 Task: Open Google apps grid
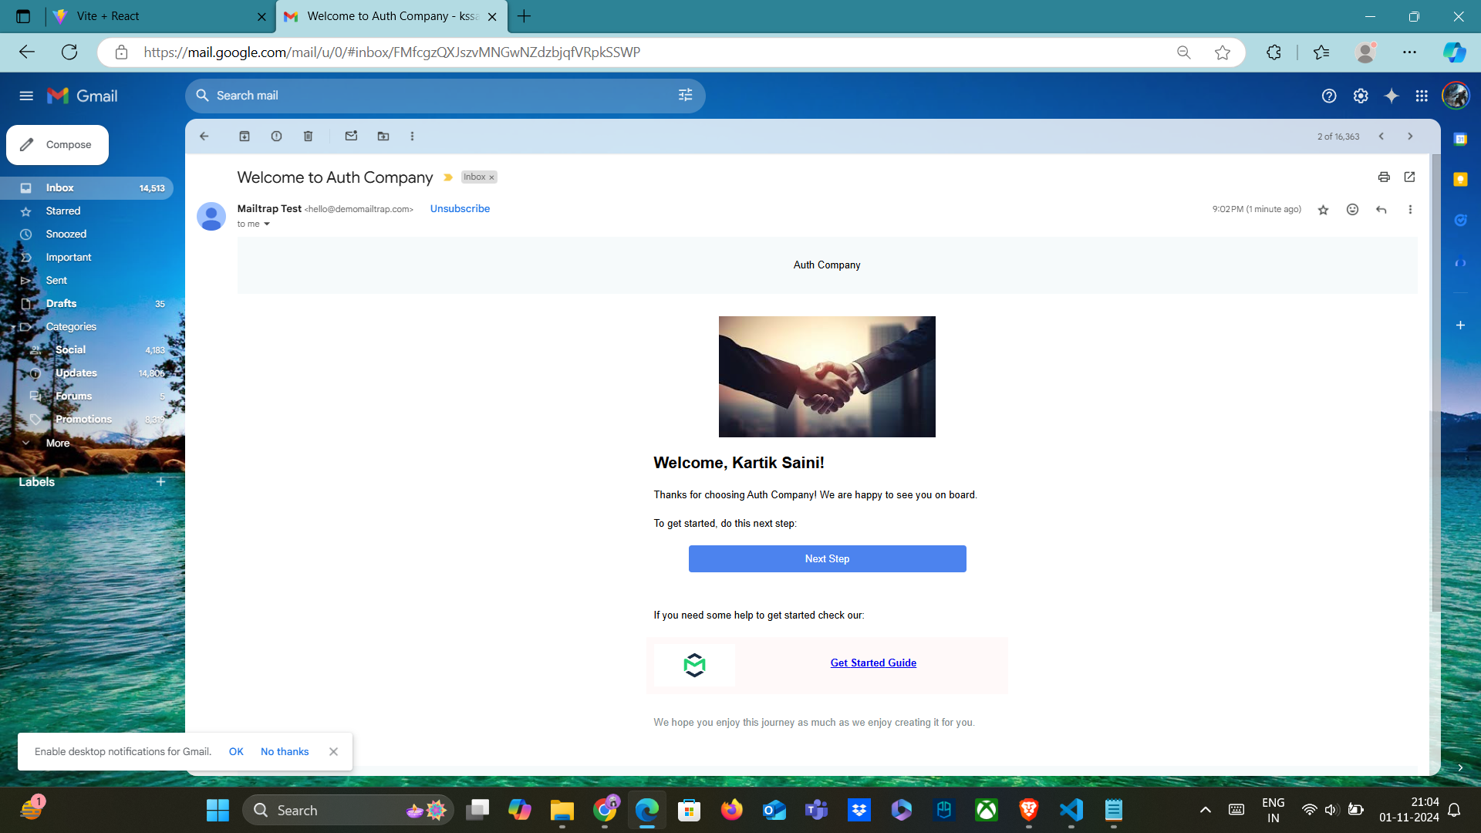click(1422, 96)
